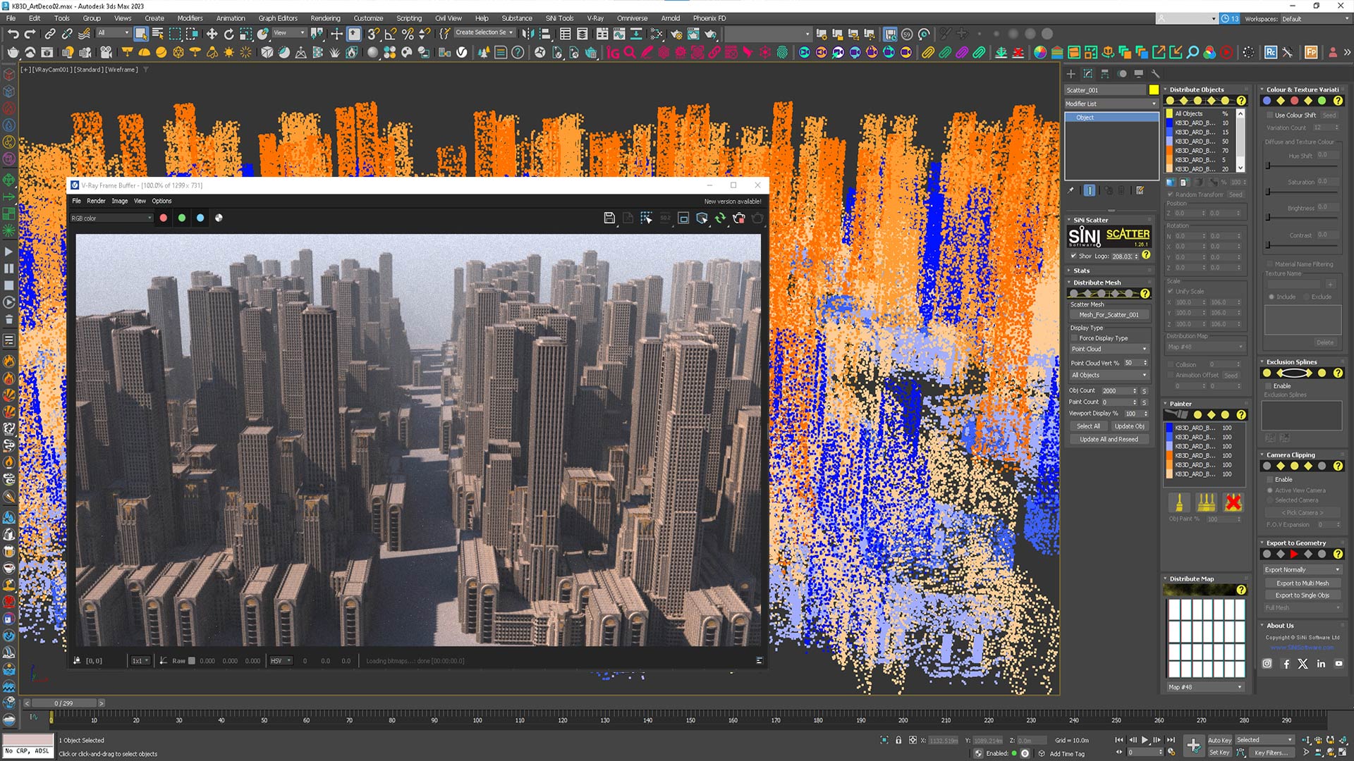This screenshot has height=761, width=1354.
Task: Click the green channel circle in V-Ray Frame Buffer
Action: pyautogui.click(x=182, y=218)
